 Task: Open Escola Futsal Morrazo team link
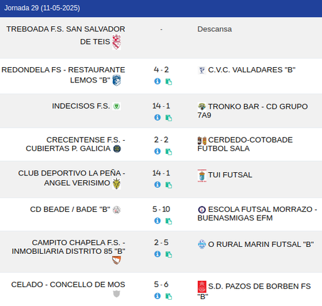click(x=257, y=214)
